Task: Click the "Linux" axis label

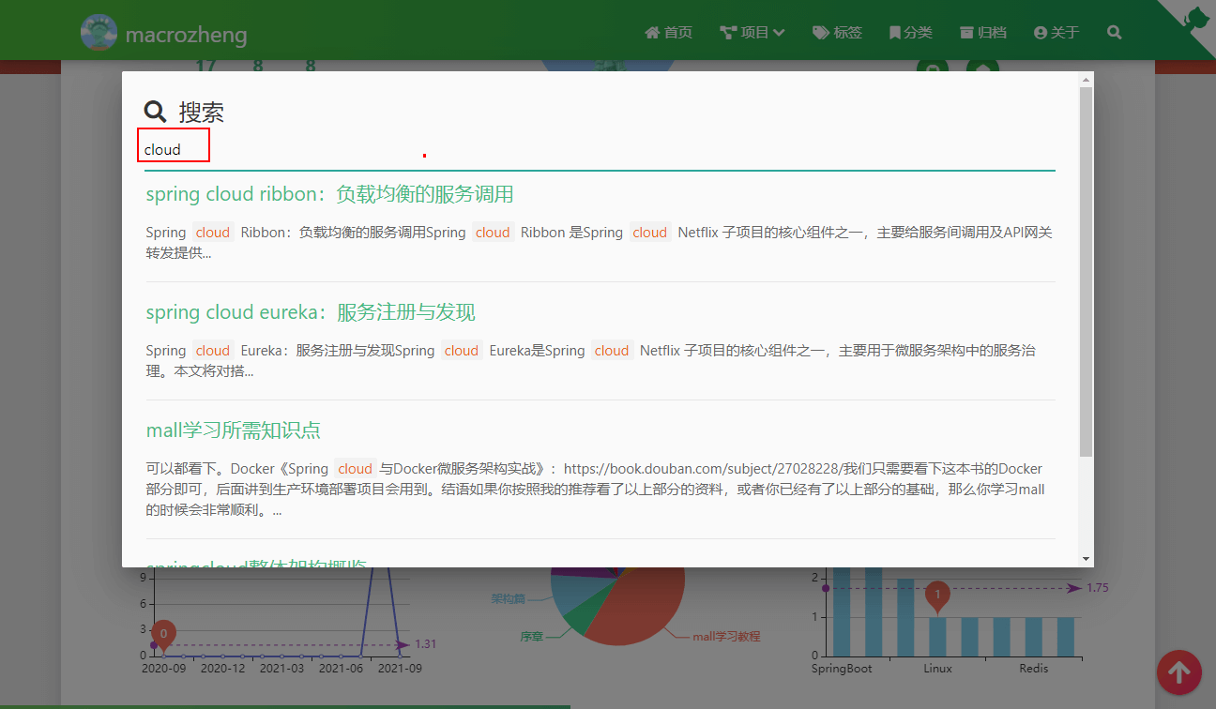Action: tap(937, 669)
